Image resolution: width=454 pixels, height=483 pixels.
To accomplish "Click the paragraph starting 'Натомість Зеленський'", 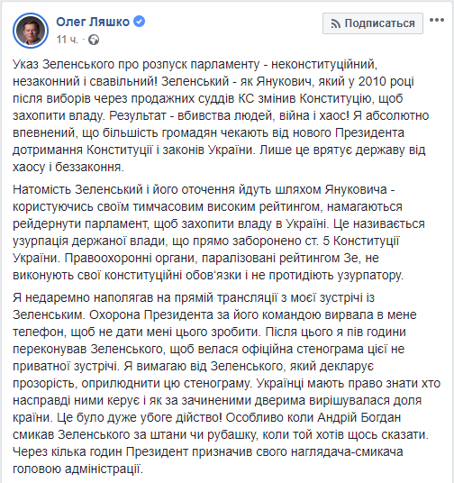I will point(219,232).
